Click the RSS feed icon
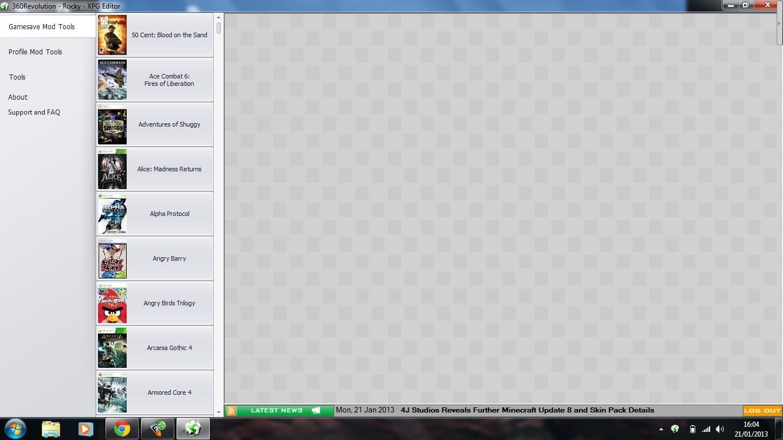The height and width of the screenshot is (440, 783). click(x=231, y=410)
